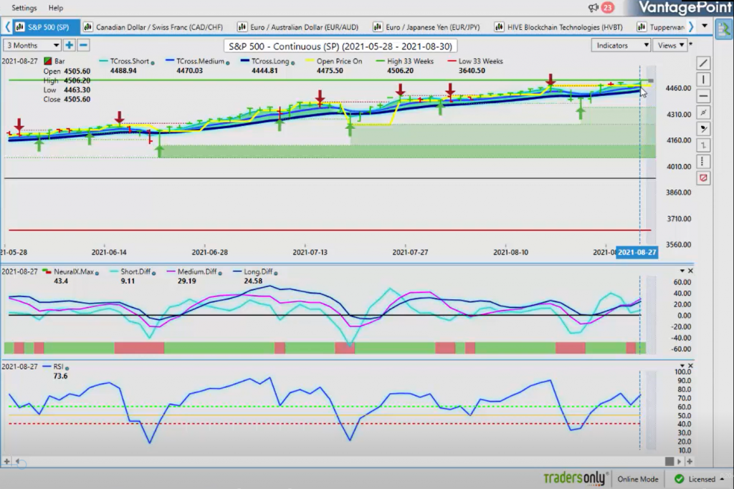734x489 pixels.
Task: Expand the NeuralX panel options arrow
Action: (682, 271)
